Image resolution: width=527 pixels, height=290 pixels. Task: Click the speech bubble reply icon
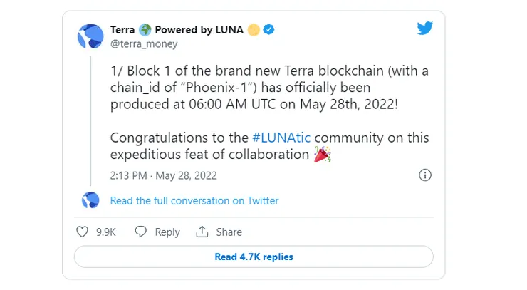pos(141,232)
